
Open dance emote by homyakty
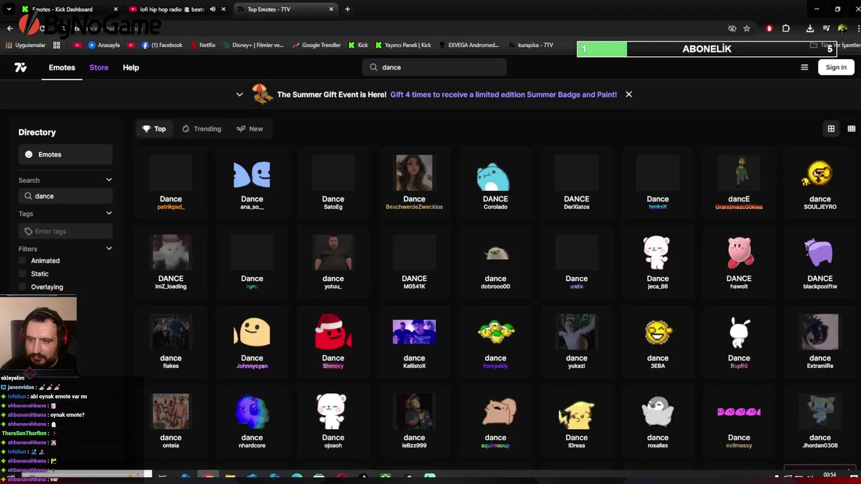tap(496, 341)
